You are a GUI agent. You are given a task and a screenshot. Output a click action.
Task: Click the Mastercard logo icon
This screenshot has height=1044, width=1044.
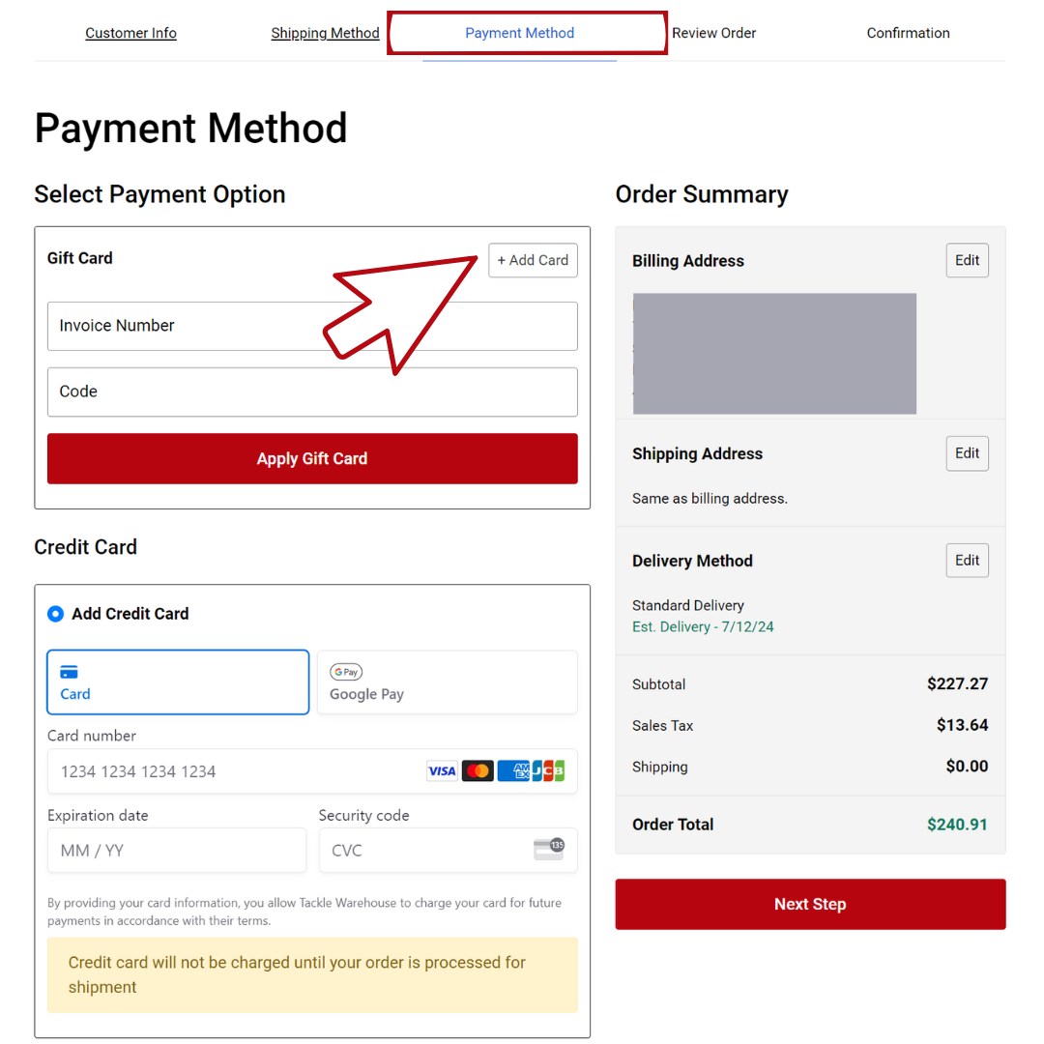[478, 771]
